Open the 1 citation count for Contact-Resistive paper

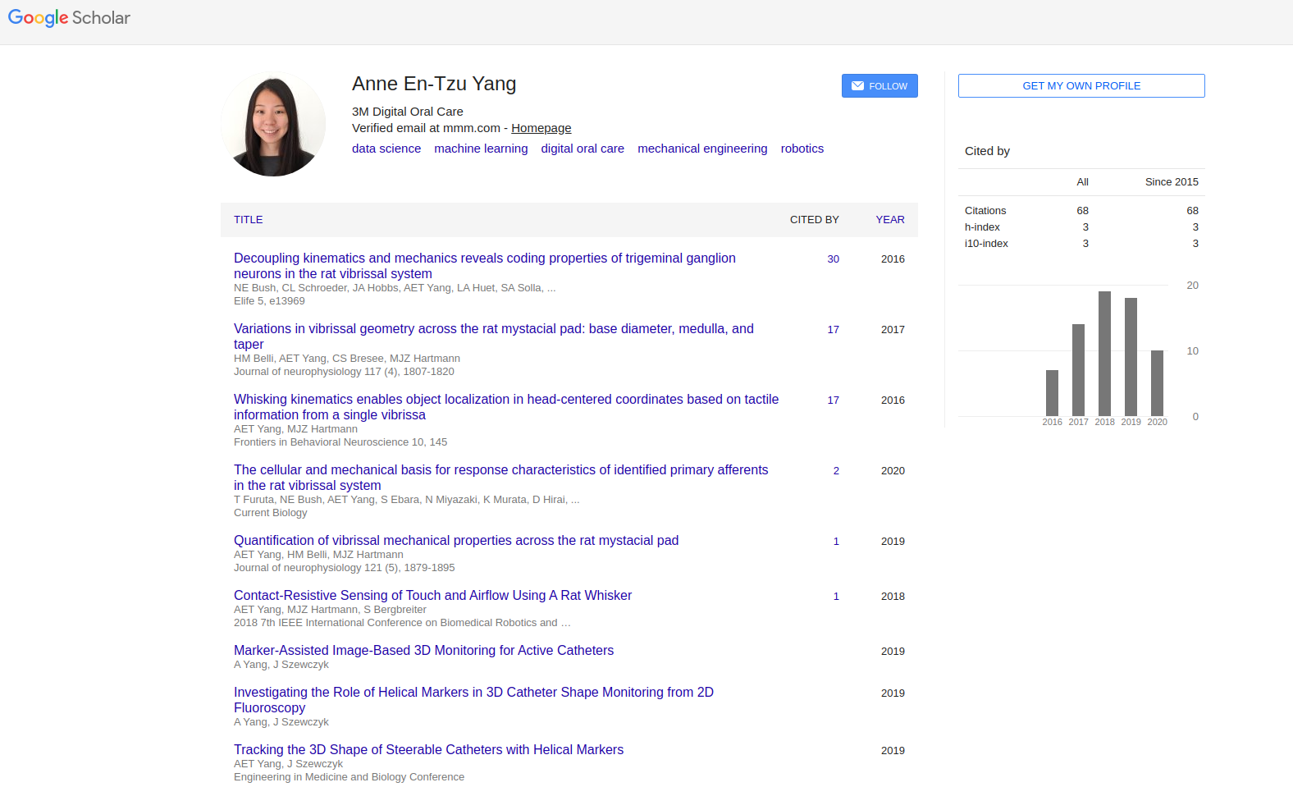pyautogui.click(x=836, y=597)
